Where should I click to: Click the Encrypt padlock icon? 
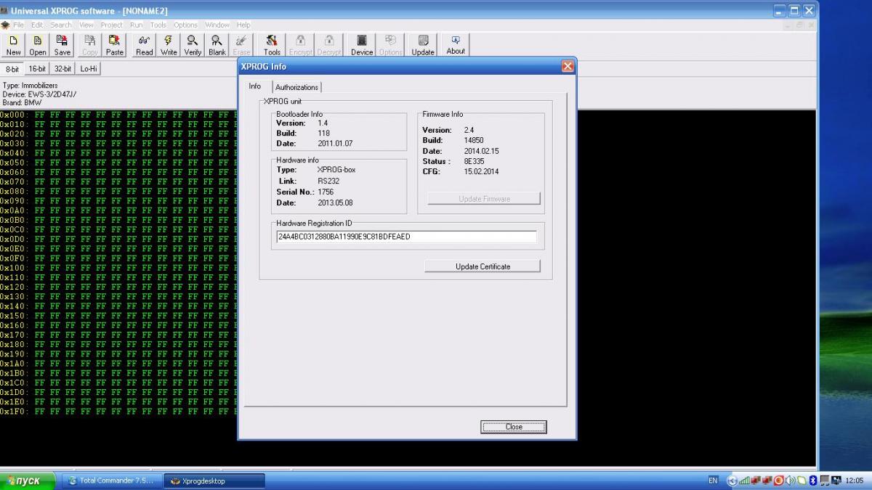pos(300,45)
